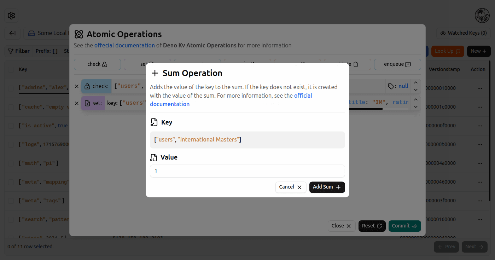Open actions menu for math pi row
Image resolution: width=495 pixels, height=260 pixels.
click(480, 163)
